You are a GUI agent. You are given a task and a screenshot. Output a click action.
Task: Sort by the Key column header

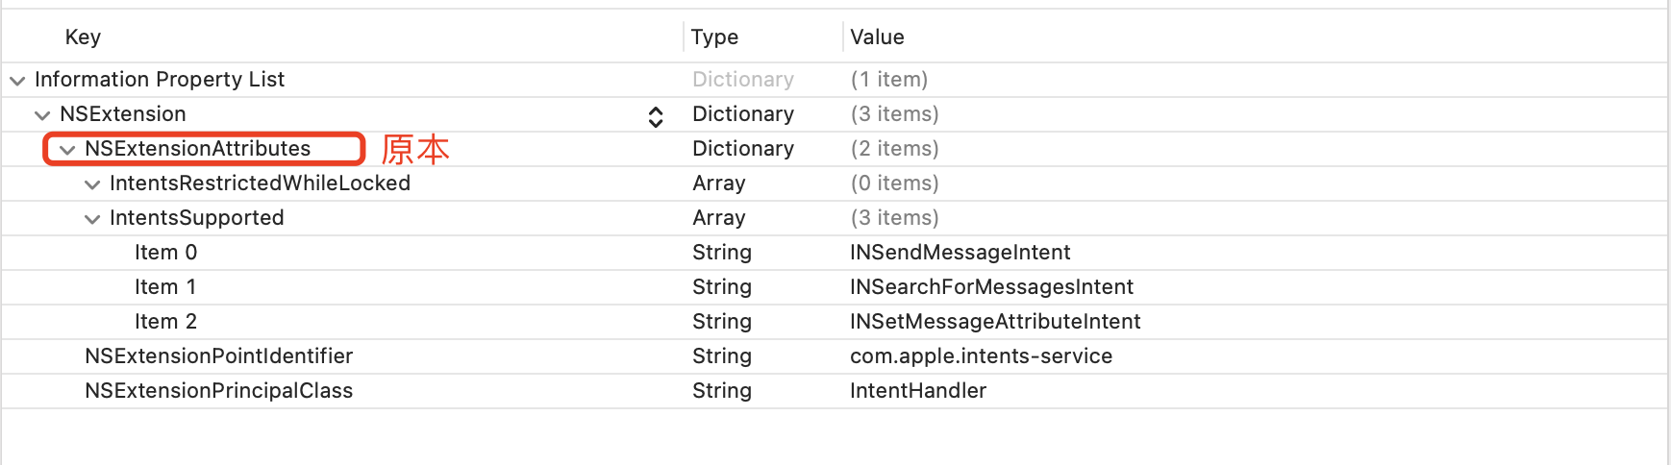tap(83, 37)
